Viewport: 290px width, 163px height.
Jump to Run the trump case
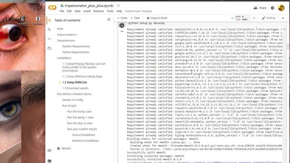pos(79,112)
